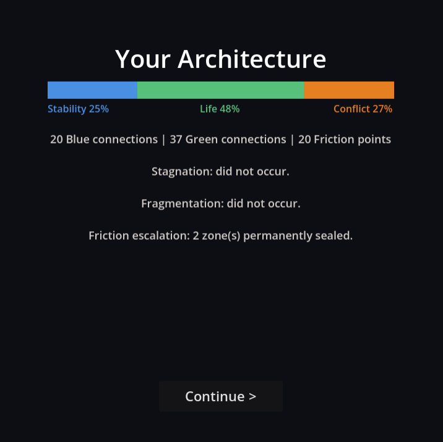Click the Friction escalation label
Screen dimensions: 443x442
tap(139, 236)
